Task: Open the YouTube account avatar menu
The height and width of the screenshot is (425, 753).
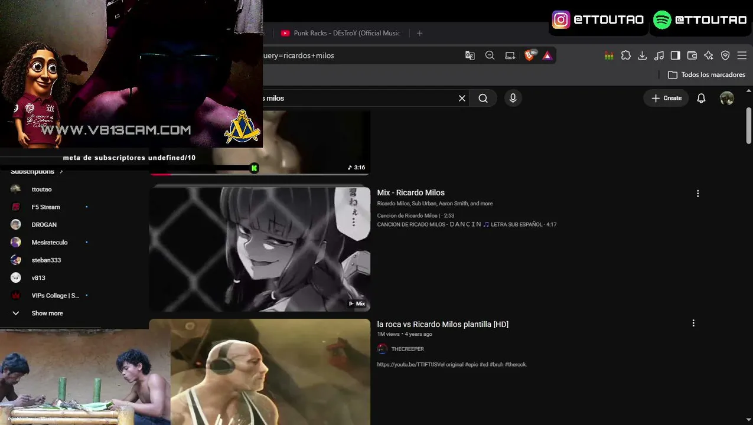Action: click(x=727, y=99)
